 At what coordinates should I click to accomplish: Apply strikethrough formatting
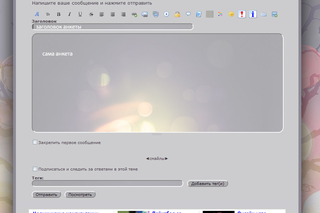91,14
